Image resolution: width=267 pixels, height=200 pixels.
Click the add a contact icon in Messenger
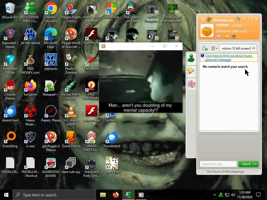tap(205, 48)
